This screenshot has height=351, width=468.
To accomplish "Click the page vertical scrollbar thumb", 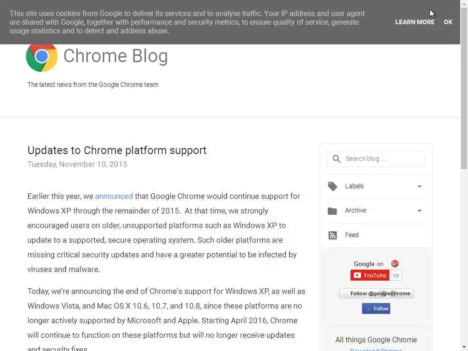I will (464, 88).
